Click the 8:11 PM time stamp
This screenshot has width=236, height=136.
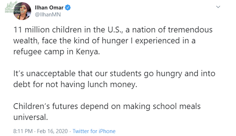point(23,131)
